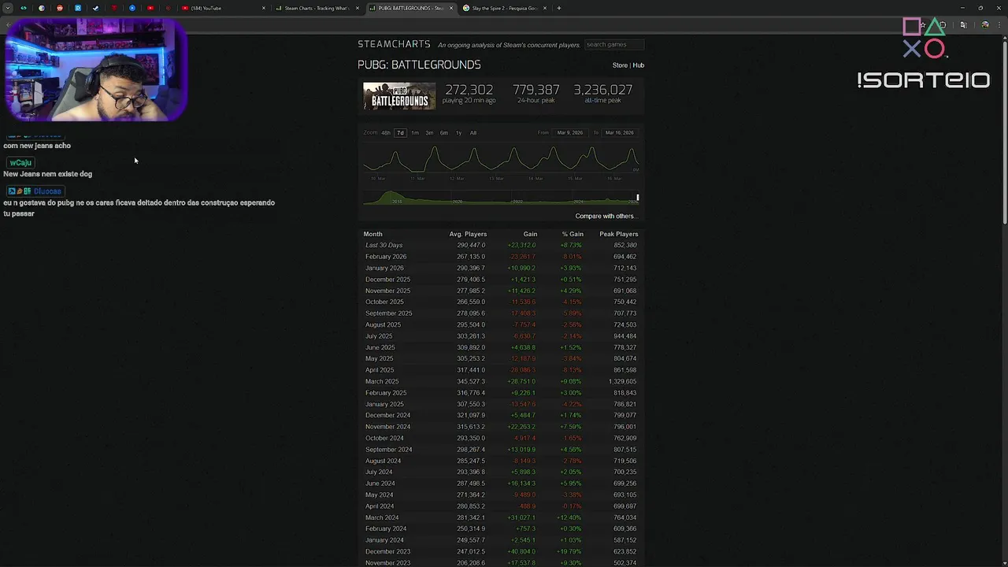Viewport: 1008px width, 567px height.
Task: Switch to the Slay the Spire 2 tab
Action: click(x=504, y=8)
